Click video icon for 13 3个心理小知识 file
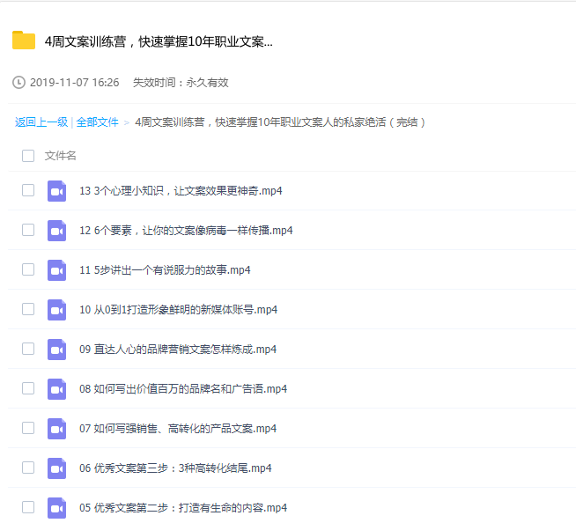Image resolution: width=576 pixels, height=523 pixels. (x=56, y=191)
